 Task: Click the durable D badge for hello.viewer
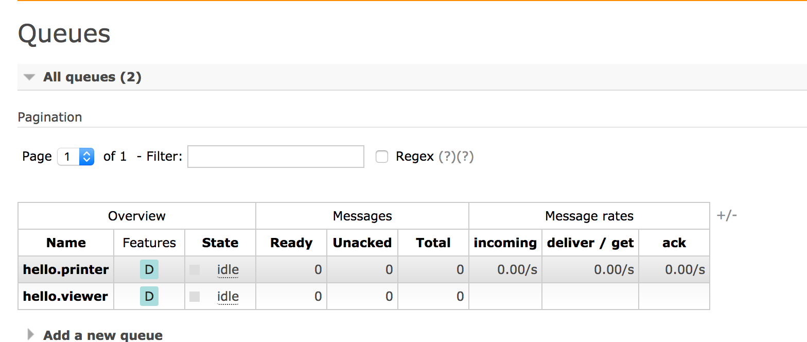pyautogui.click(x=149, y=297)
